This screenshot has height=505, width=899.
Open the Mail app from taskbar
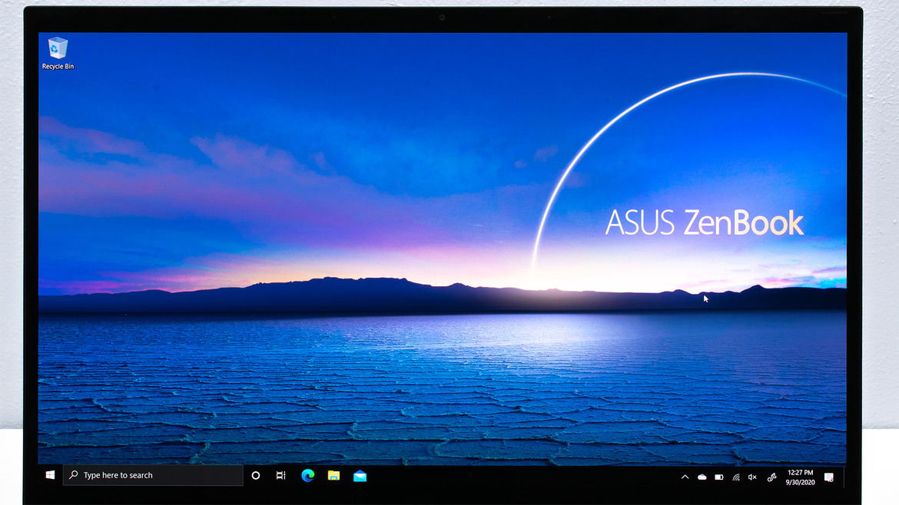[360, 476]
